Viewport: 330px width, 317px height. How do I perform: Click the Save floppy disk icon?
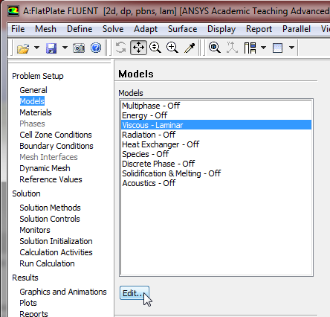click(51, 48)
